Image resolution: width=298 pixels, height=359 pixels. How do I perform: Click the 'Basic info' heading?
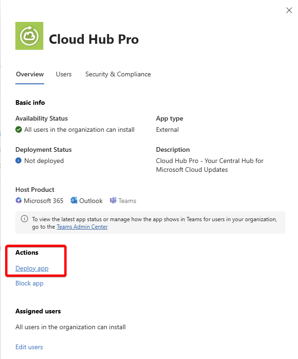pos(30,102)
